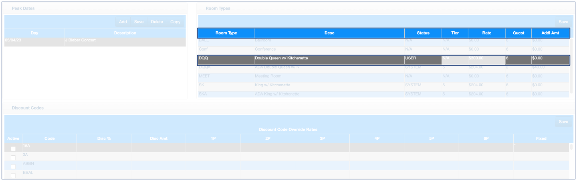Click the Disc % cell for code 15A
Viewport: 577px width, 181px height.
(x=104, y=148)
